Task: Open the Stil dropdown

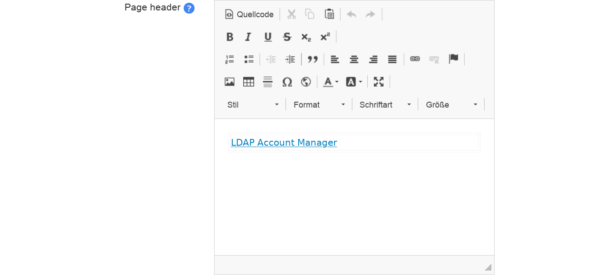Action: pos(253,105)
